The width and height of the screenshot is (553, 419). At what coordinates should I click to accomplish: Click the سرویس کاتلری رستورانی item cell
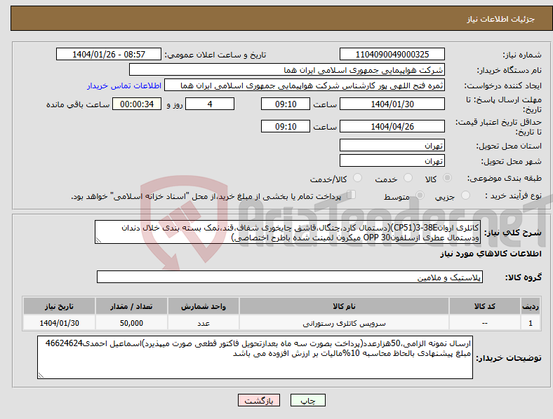pyautogui.click(x=344, y=323)
